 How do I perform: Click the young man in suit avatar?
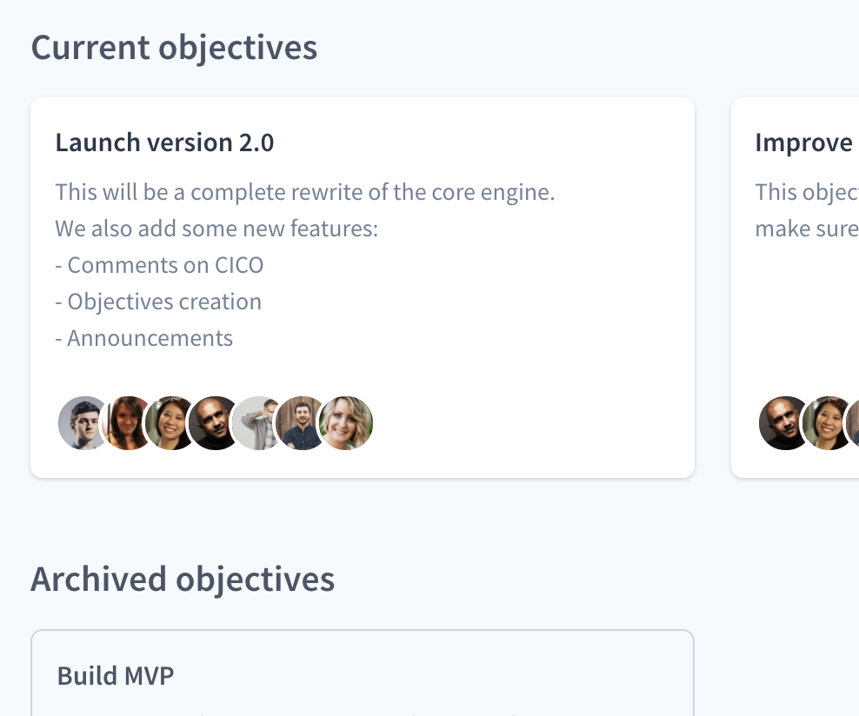(82, 423)
